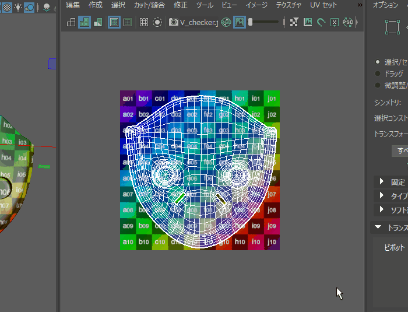Toggle the viewport ambient occlusion icon
408x312 pixels.
(x=47, y=8)
